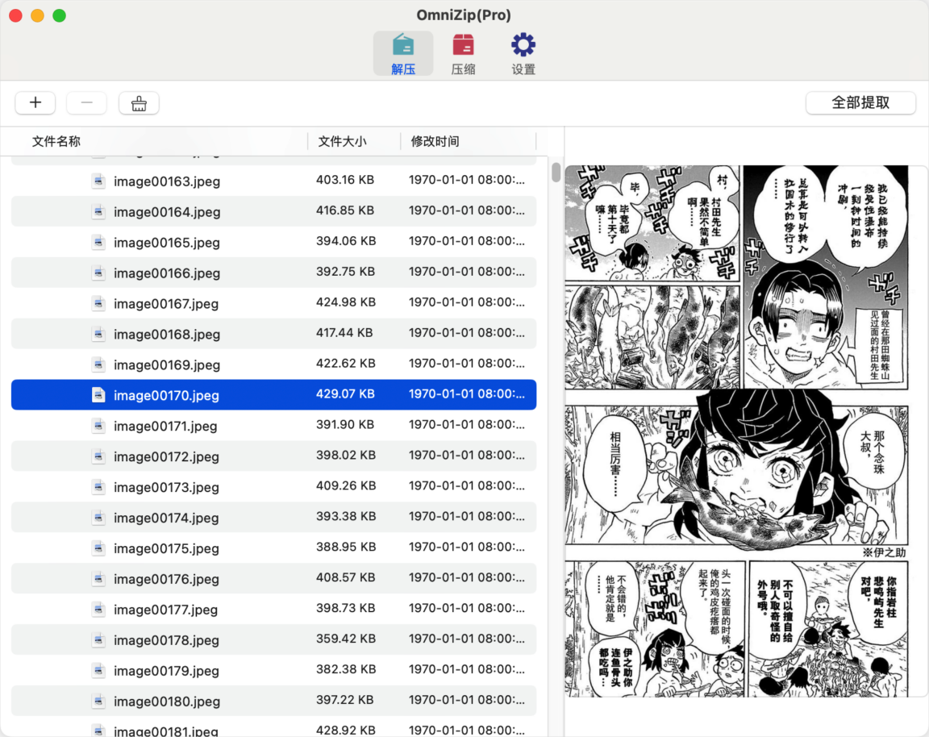
Task: Click the file icon beside image00164.jpeg
Action: tap(99, 211)
